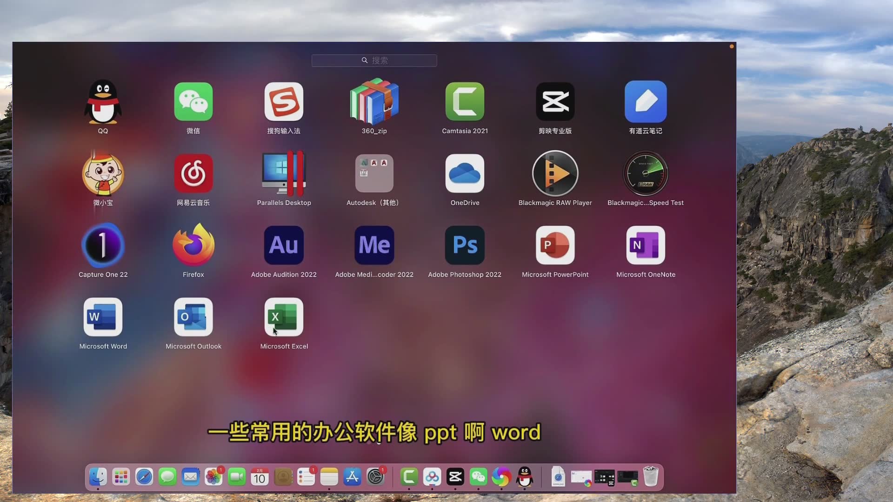Open Microsoft Word from Launchpad
The height and width of the screenshot is (502, 893).
[x=103, y=317]
